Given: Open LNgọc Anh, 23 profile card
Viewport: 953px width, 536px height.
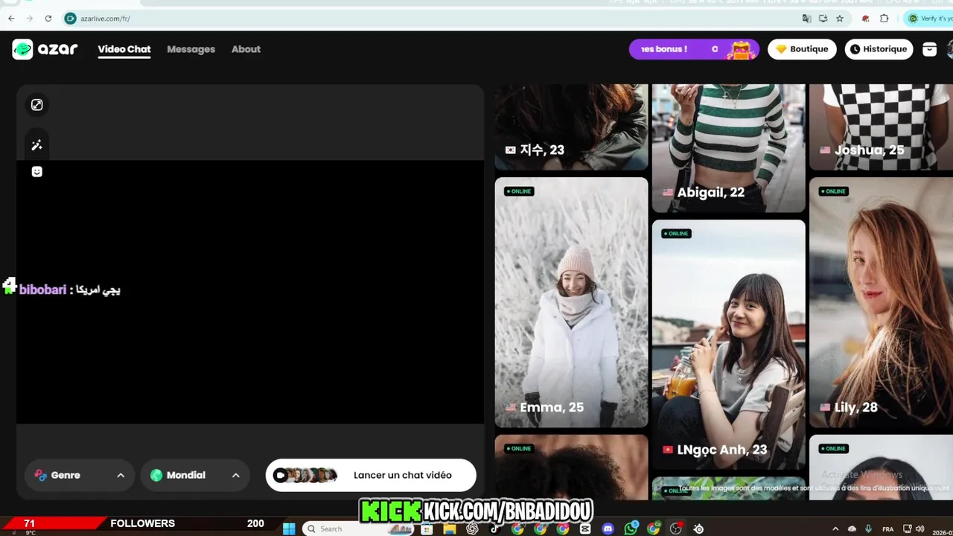Looking at the screenshot, I should point(728,345).
